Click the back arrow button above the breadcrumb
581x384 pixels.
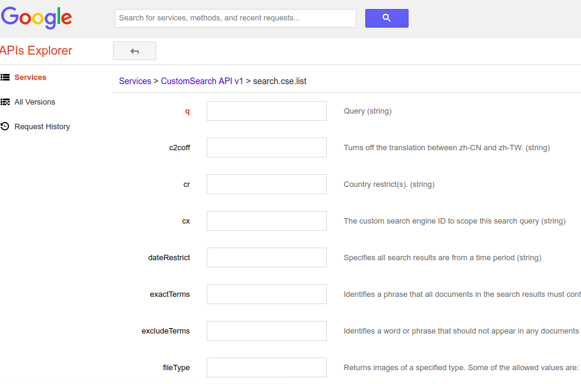134,50
